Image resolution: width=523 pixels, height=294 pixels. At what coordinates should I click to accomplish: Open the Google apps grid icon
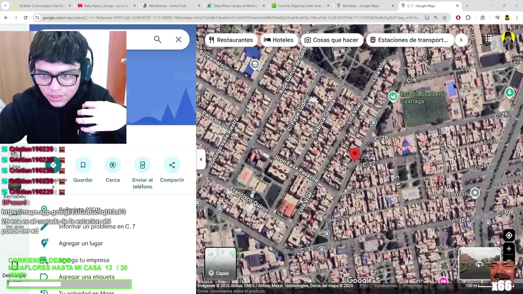pos(489,38)
